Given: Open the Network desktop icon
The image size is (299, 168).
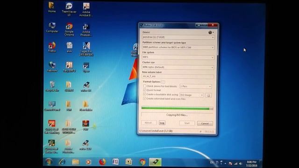Looking at the screenshot, I should [52, 67].
